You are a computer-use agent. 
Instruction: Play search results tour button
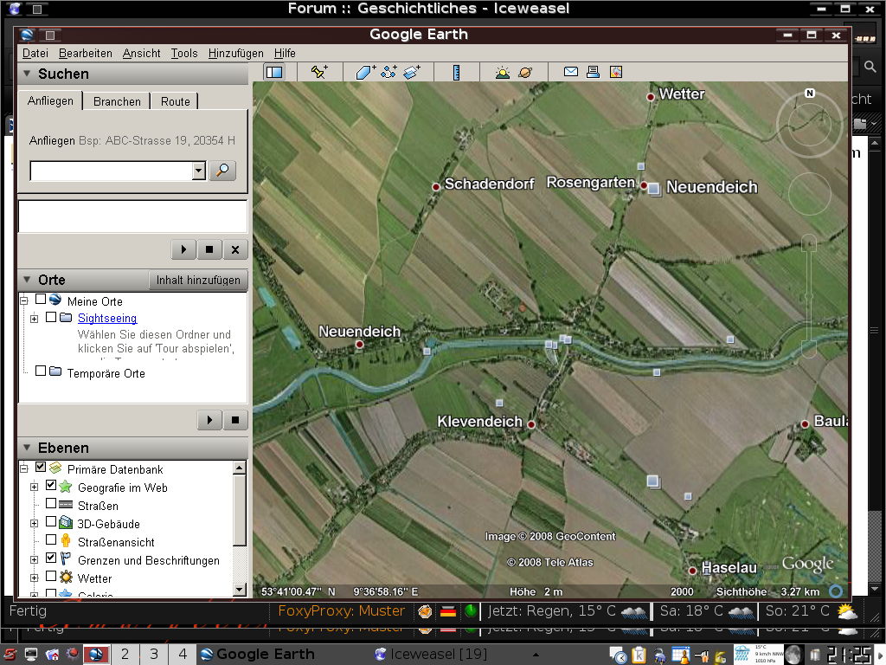183,249
